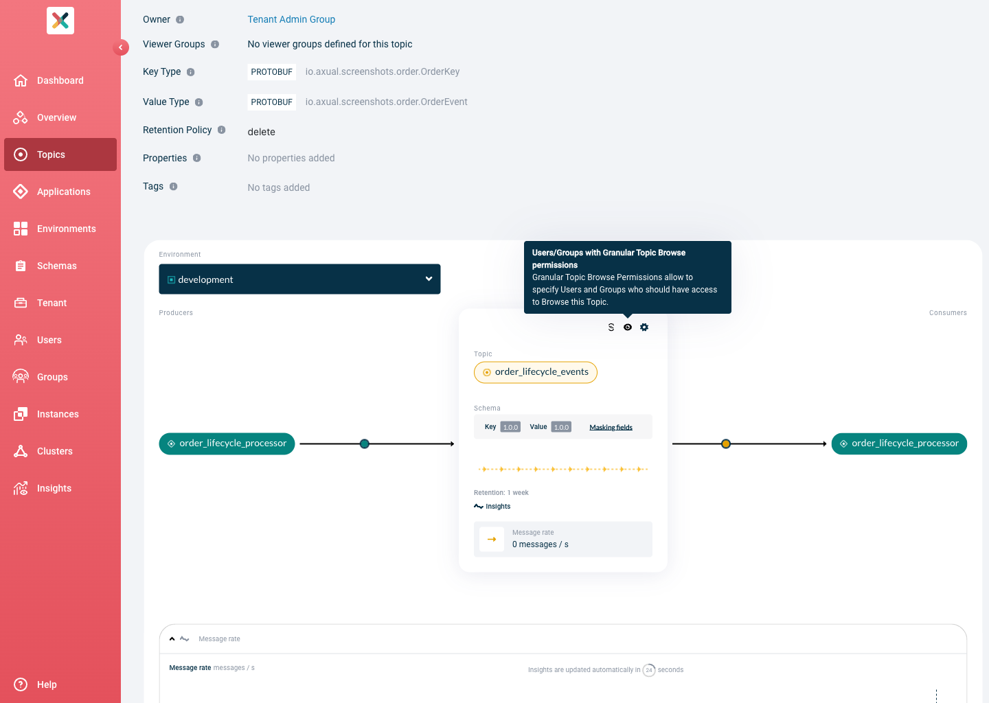Click the info icon beside Retention Policy
Viewport: 989px width, 703px height.
[222, 130]
